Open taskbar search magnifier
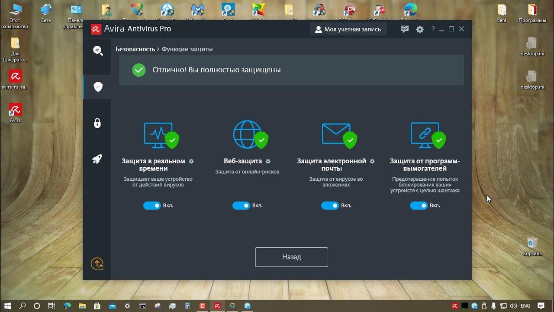 23,306
